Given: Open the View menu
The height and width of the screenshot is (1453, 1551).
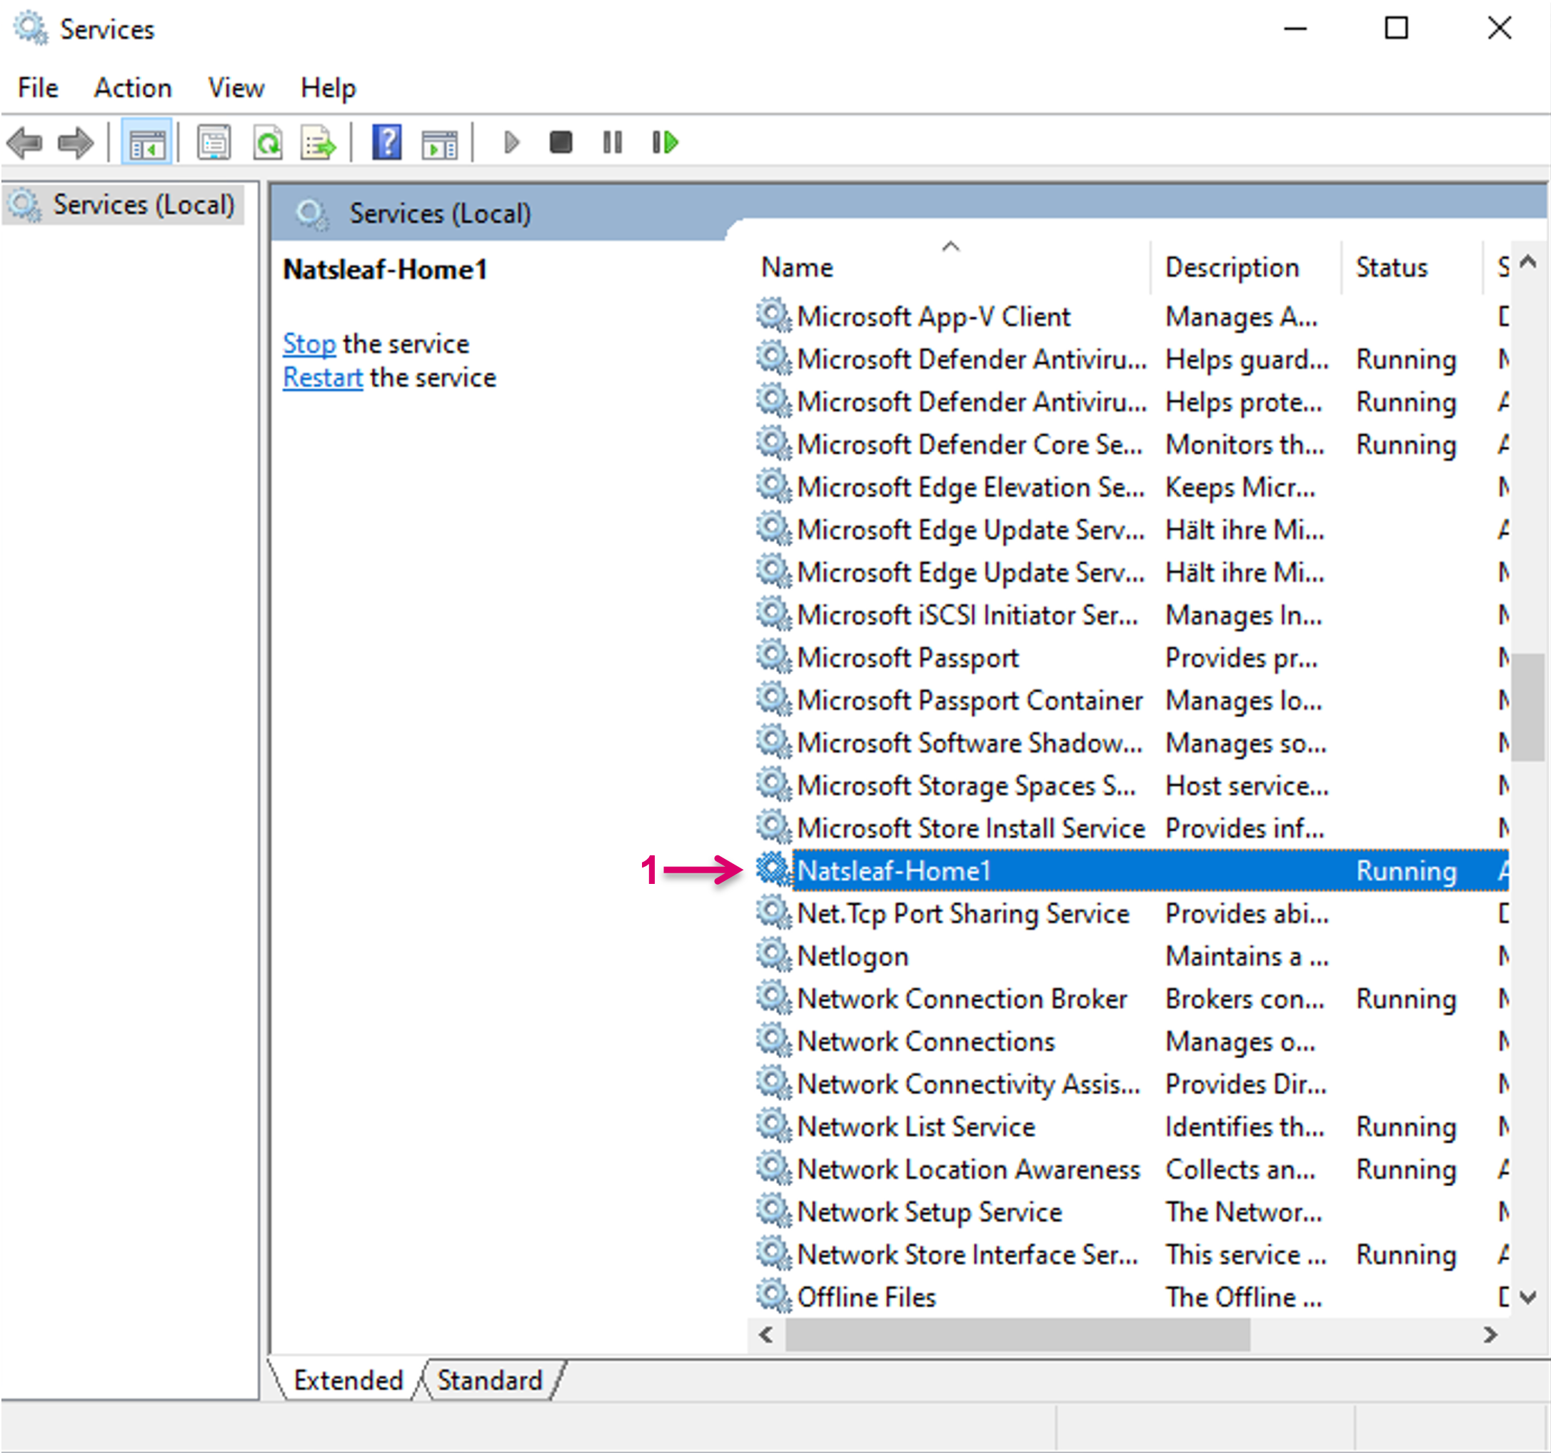Looking at the screenshot, I should coord(236,88).
